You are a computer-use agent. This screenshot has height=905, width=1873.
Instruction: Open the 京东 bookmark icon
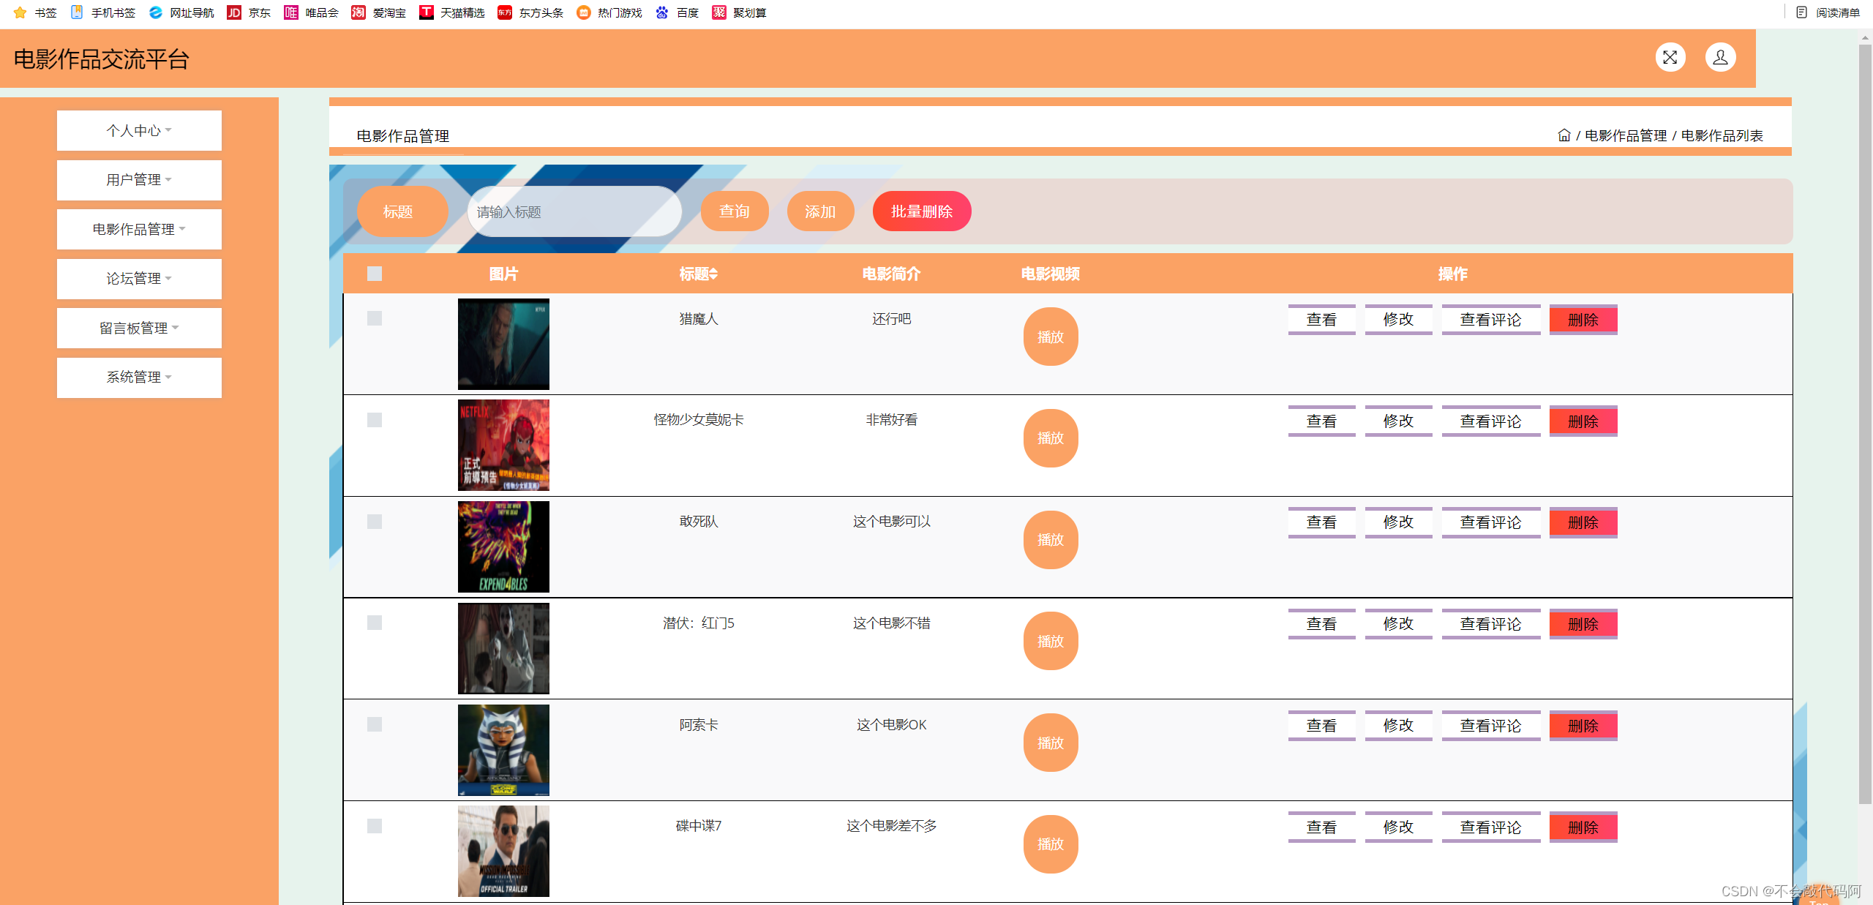coord(234,12)
